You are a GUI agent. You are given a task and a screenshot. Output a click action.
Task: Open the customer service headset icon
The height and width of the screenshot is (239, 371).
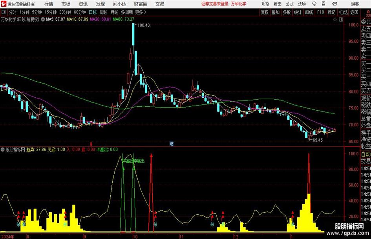pyautogui.click(x=314, y=4)
